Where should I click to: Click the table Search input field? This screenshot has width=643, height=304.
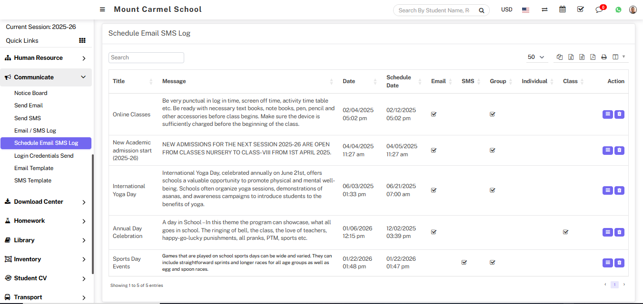tap(146, 57)
